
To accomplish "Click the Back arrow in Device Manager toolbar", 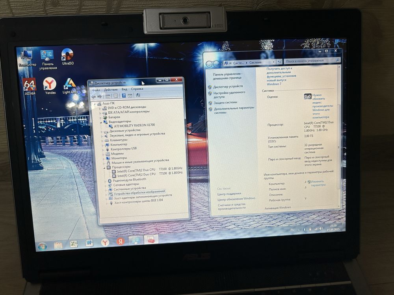I will (x=94, y=96).
